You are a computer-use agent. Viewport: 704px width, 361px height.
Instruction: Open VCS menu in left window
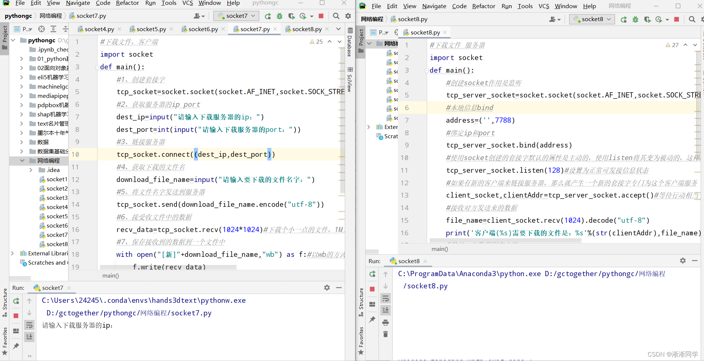[188, 3]
